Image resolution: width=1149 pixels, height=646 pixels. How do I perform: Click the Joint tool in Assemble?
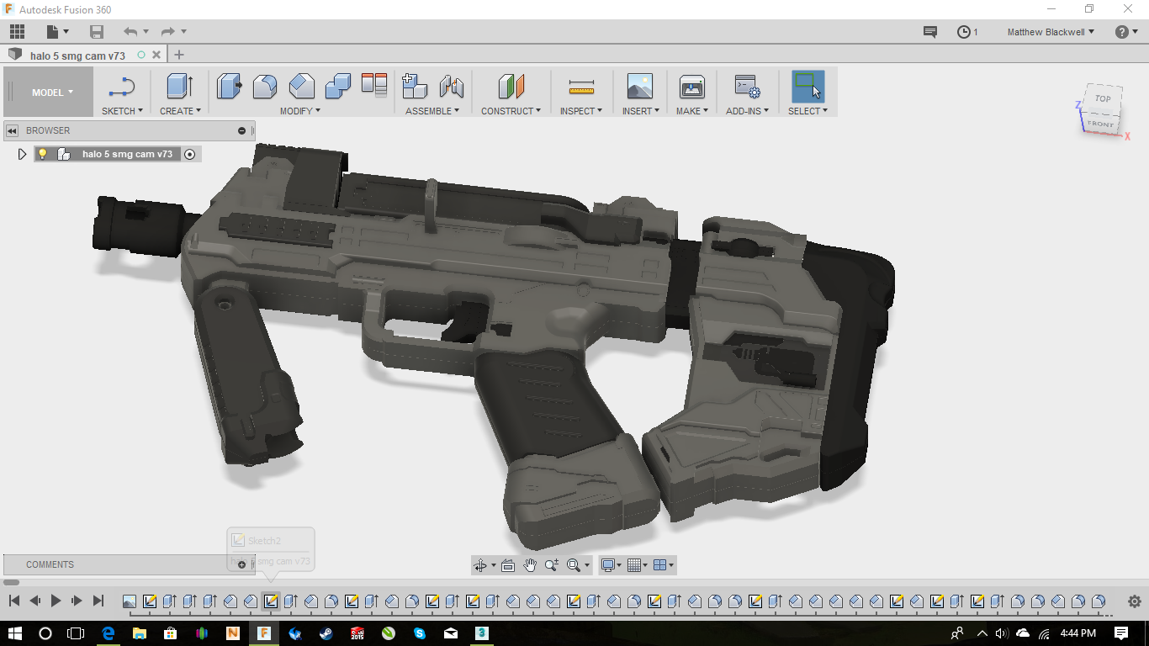[x=452, y=87]
